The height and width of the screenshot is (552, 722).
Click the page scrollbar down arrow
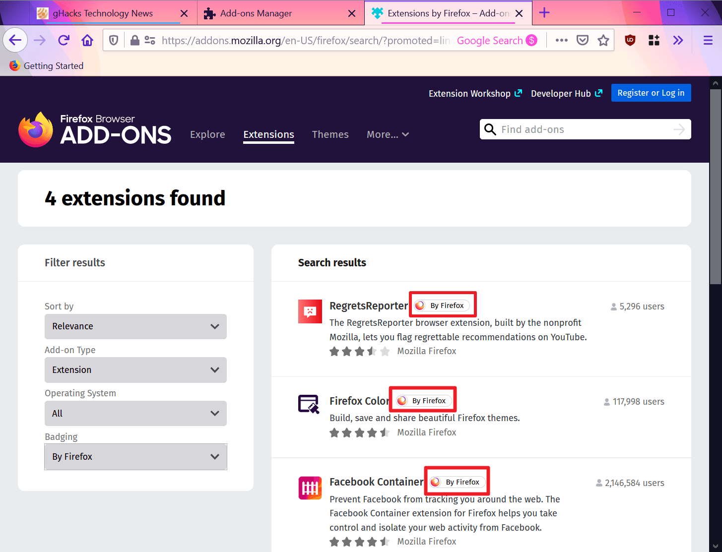click(715, 546)
